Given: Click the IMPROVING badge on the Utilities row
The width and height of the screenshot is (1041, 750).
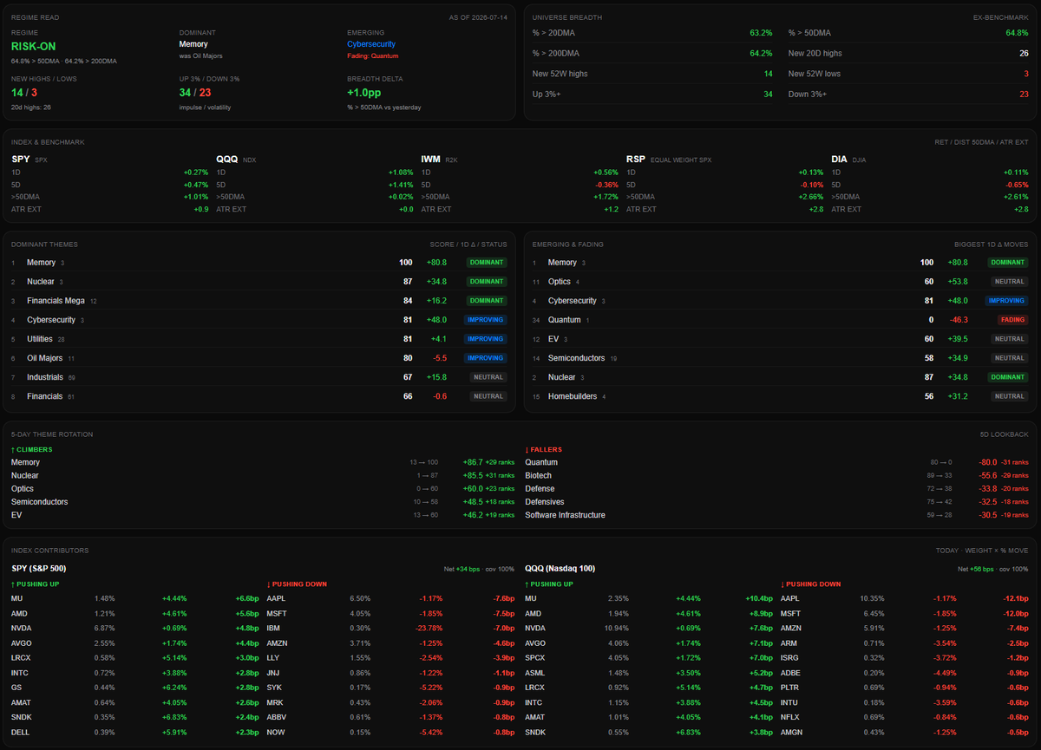Looking at the screenshot, I should click(x=486, y=339).
